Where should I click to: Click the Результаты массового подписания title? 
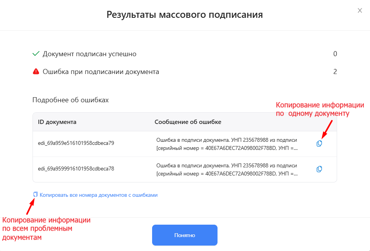tap(185, 15)
